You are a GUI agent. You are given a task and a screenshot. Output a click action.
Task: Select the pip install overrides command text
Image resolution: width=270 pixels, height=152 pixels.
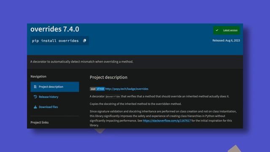55,41
